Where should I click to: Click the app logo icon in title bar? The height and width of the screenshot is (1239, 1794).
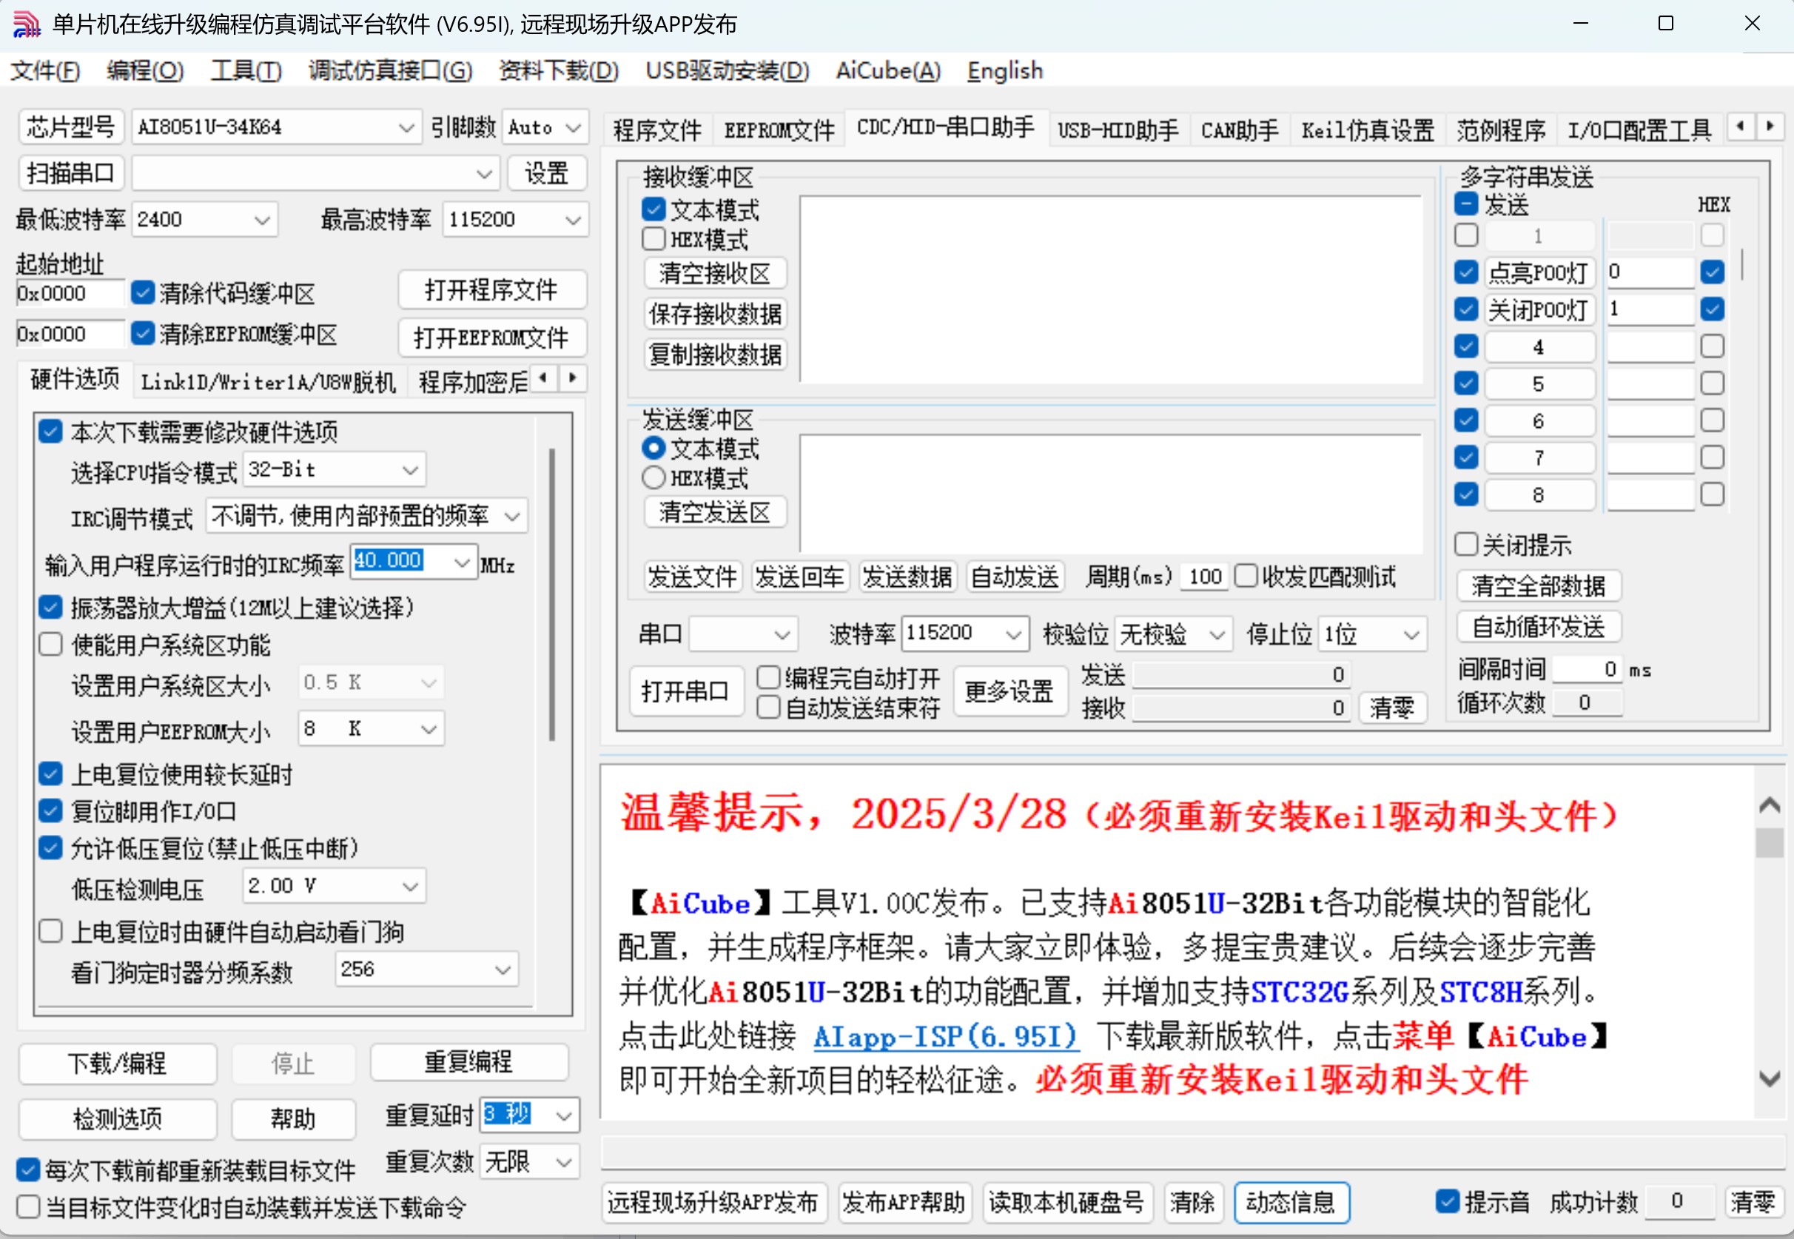pos(27,24)
